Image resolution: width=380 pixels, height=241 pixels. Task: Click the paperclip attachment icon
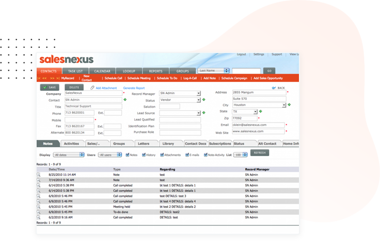click(92, 88)
